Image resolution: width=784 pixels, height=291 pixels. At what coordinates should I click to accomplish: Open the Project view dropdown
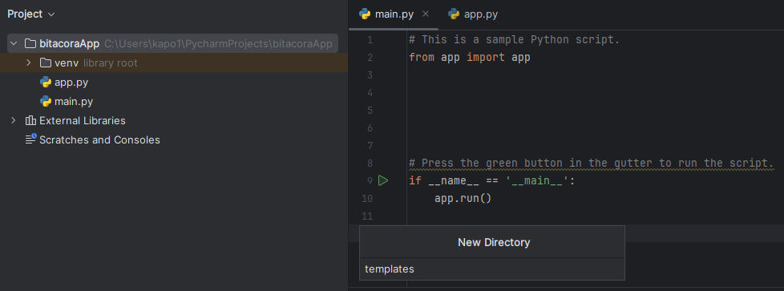(x=31, y=14)
